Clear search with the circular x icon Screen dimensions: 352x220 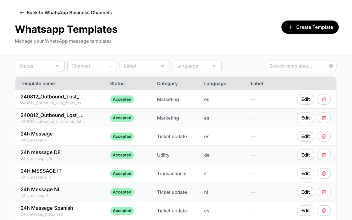(x=331, y=66)
